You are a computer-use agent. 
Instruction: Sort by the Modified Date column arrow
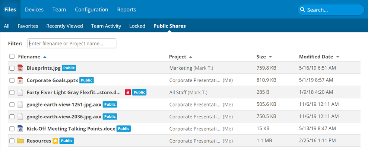[337, 57]
